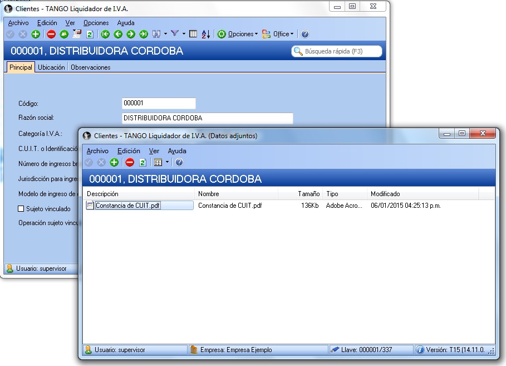Open Ver menu in main Clientes window
Screen dimensions: 506x366
pyautogui.click(x=70, y=23)
